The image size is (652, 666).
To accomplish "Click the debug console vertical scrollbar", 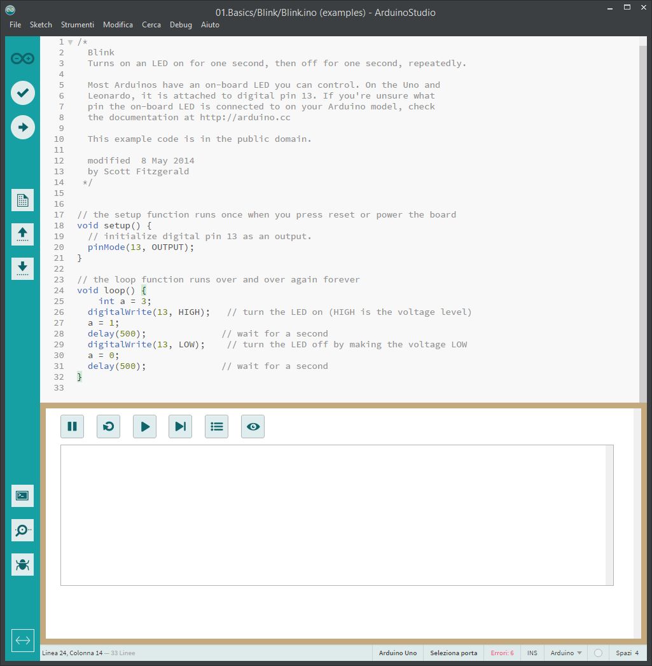I will (x=609, y=515).
